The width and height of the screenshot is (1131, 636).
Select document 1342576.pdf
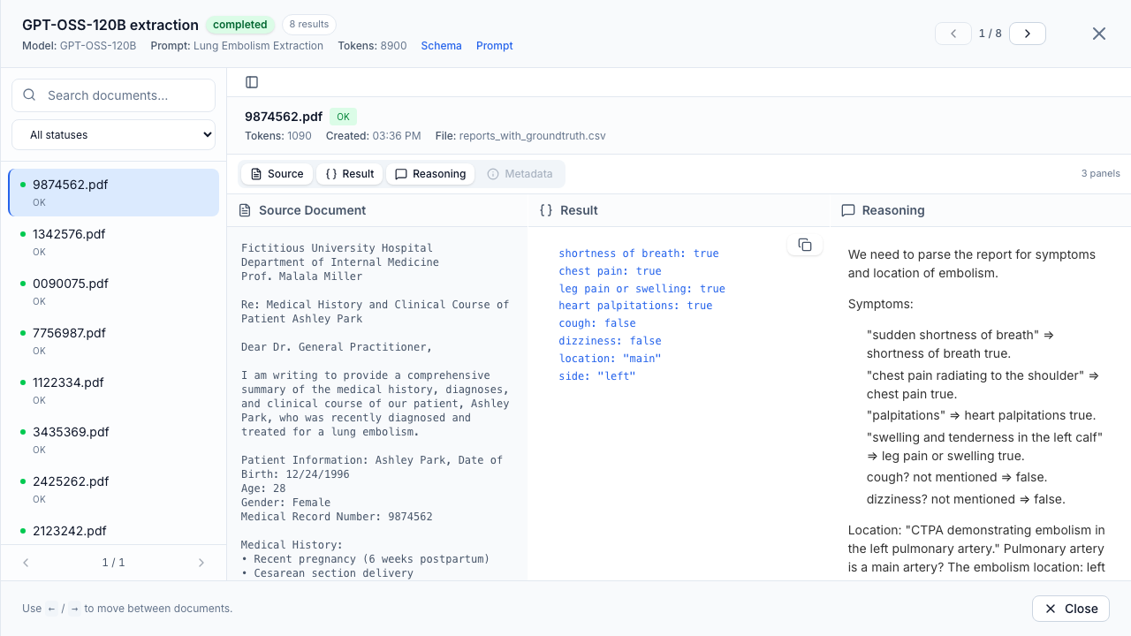coord(113,242)
